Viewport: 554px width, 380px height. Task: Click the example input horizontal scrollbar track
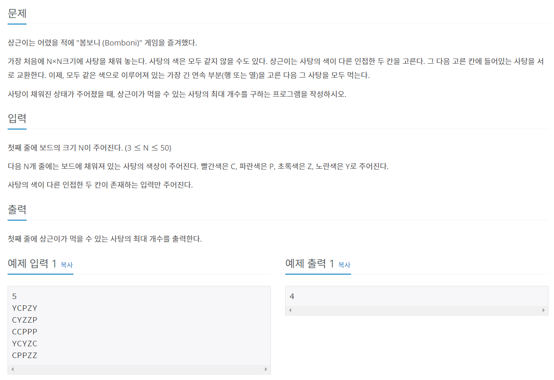[139, 369]
